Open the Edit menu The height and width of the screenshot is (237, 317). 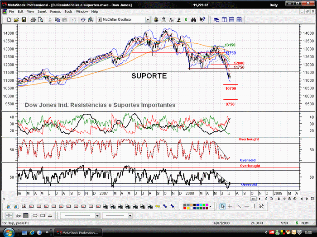pos(20,12)
